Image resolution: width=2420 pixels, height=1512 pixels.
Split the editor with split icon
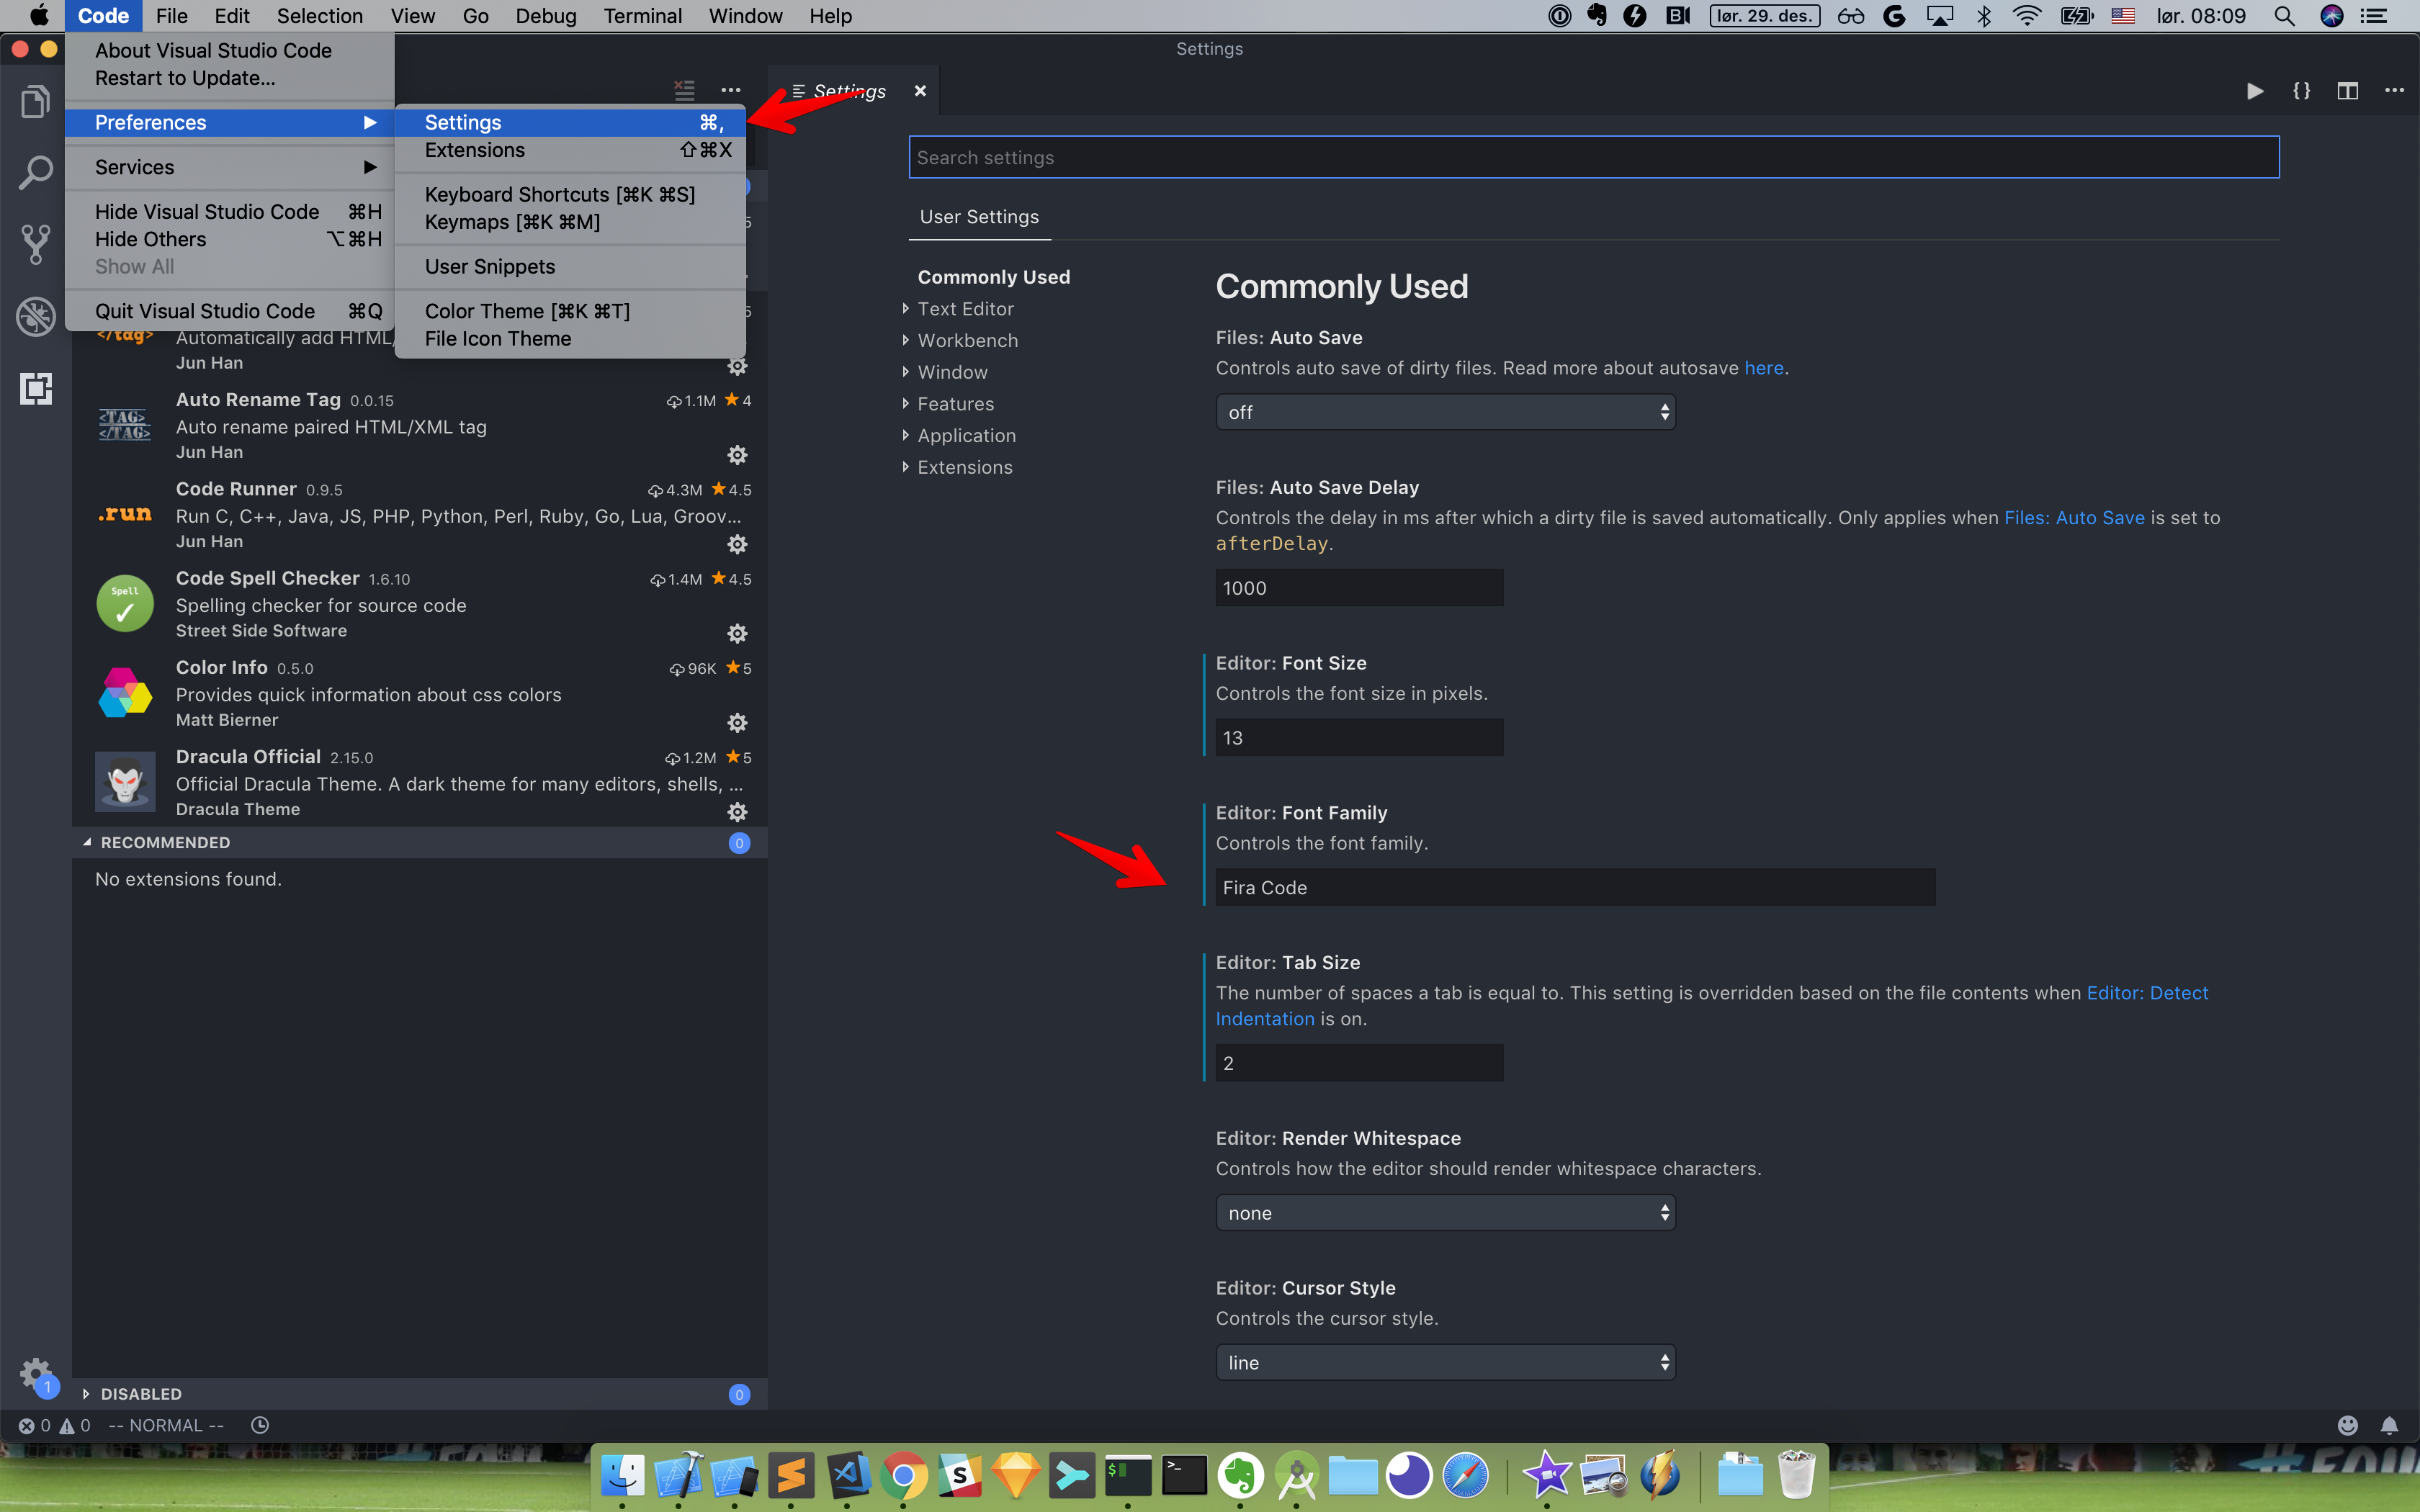click(2347, 91)
